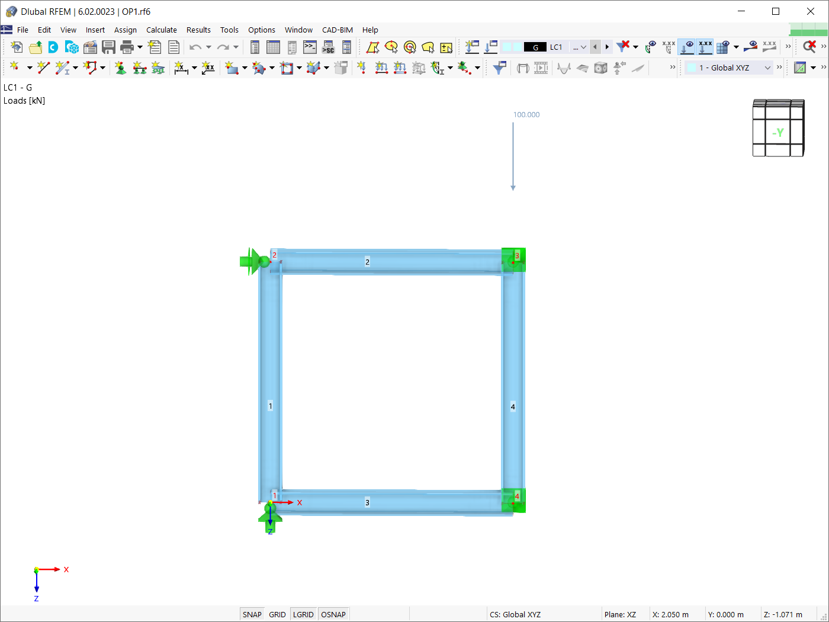Viewport: 829px width, 622px height.
Task: Open the coordinate system Global XYZ dropdown
Action: [767, 68]
